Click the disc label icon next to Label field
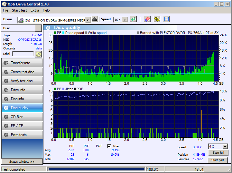 [39, 54]
